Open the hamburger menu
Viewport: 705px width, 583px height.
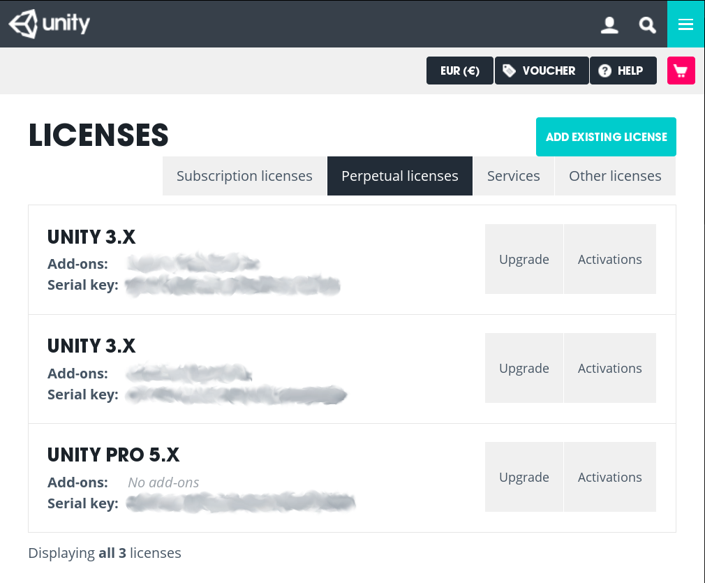click(x=685, y=24)
